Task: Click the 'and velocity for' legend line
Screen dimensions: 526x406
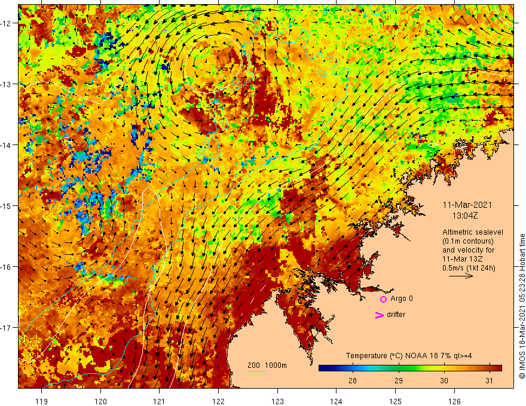Action: (x=468, y=250)
